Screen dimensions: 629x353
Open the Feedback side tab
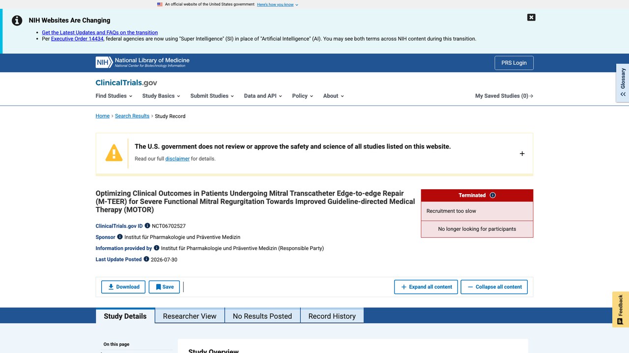pyautogui.click(x=621, y=309)
